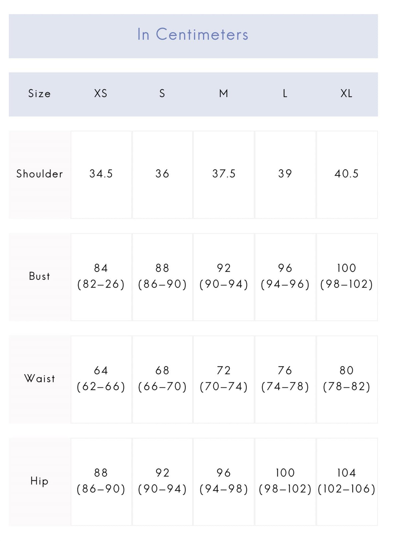This screenshot has height=541, width=400.
Task: Click bust cell with 100 (98–102)
Action: pos(347,277)
